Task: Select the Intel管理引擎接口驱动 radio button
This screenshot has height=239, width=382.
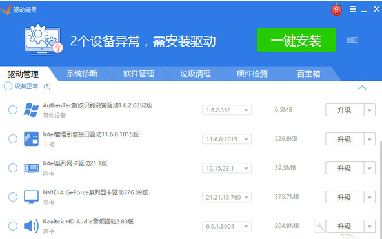Action: (13, 139)
